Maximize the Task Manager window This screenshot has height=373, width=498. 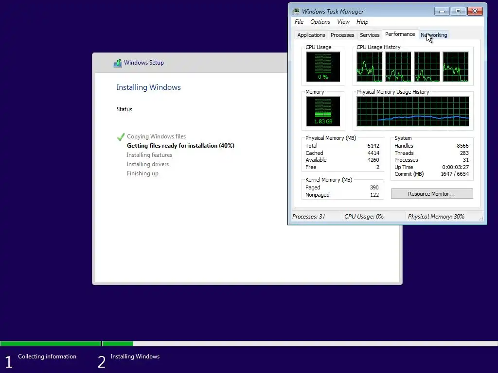[458, 11]
